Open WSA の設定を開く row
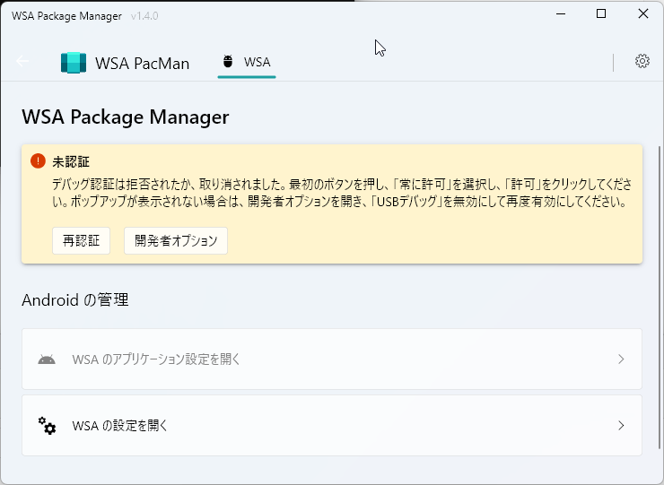Viewport: 664px width, 485px height. click(332, 425)
